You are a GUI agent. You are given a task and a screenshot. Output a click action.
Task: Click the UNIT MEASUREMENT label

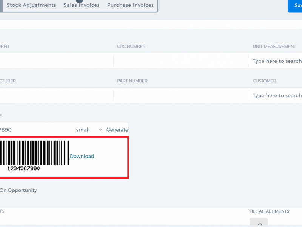[x=274, y=47]
